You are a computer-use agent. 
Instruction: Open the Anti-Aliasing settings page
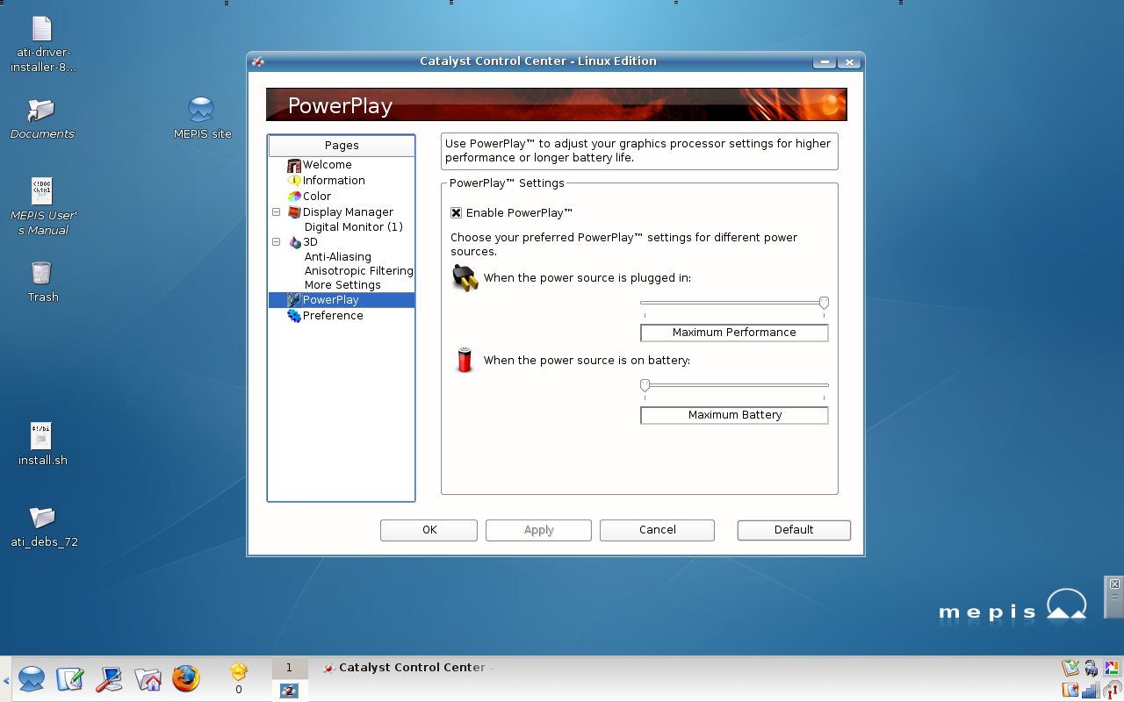(x=338, y=257)
